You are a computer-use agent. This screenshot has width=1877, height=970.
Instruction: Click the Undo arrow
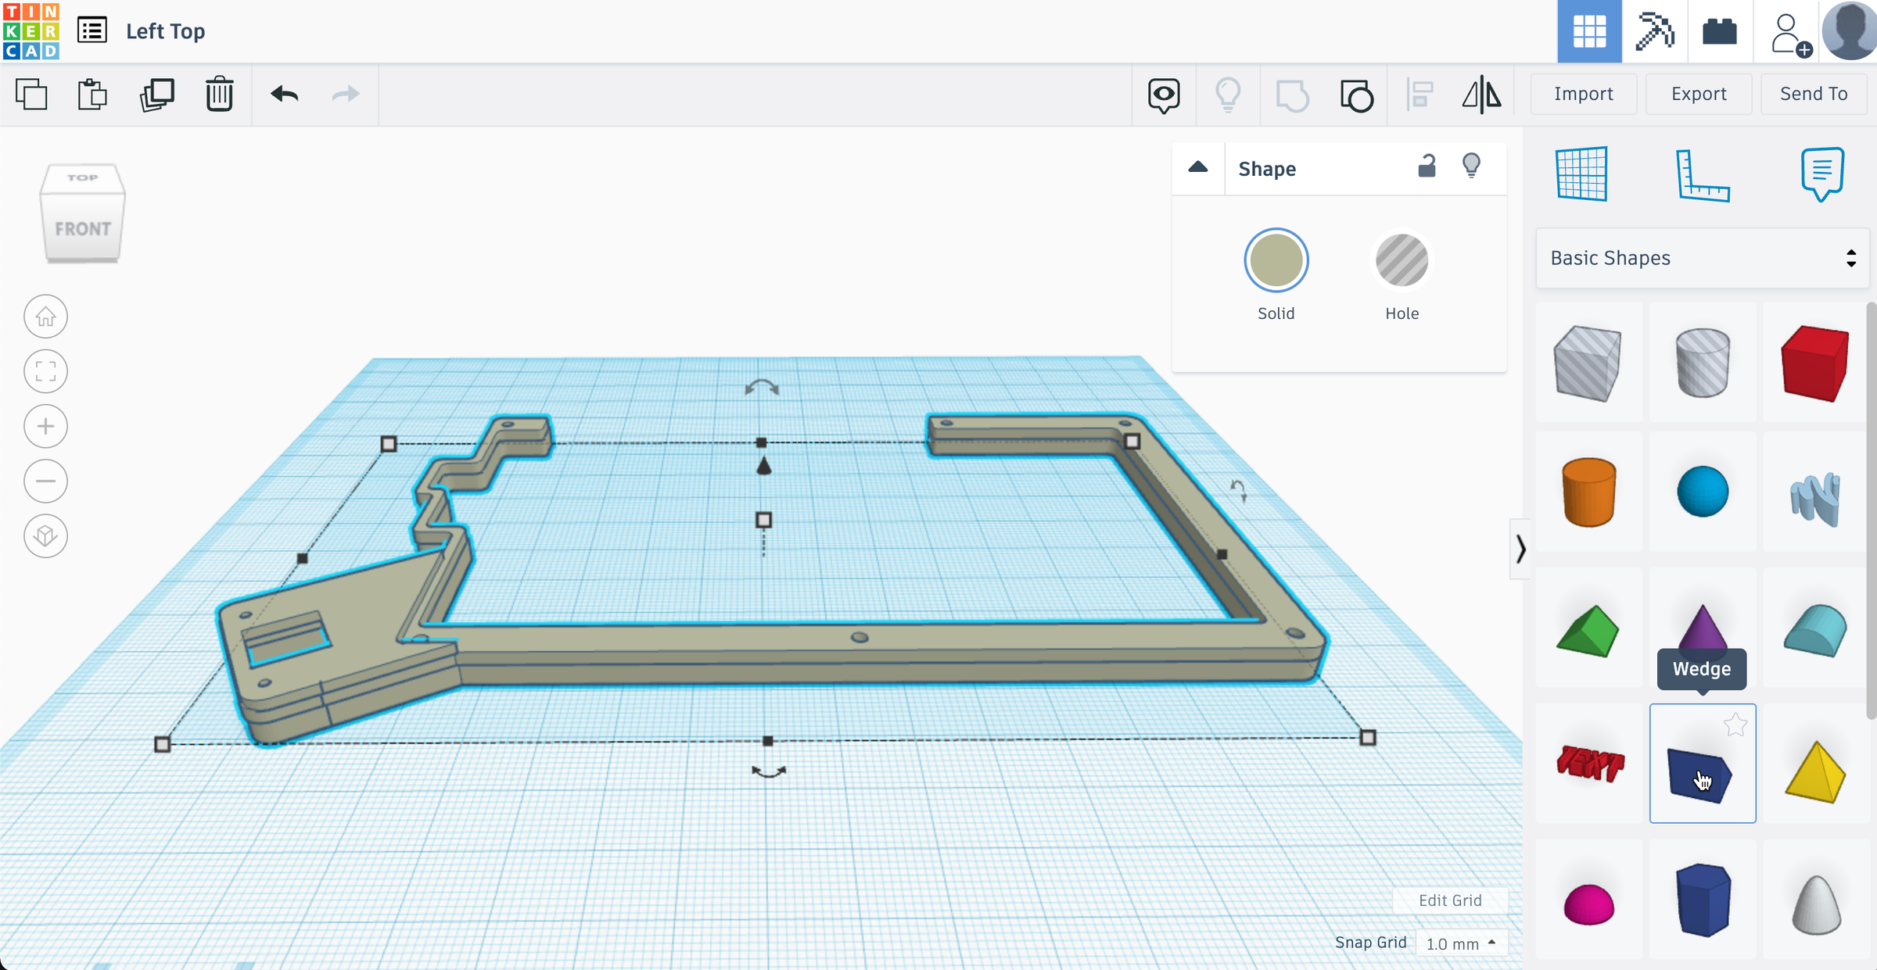285,95
